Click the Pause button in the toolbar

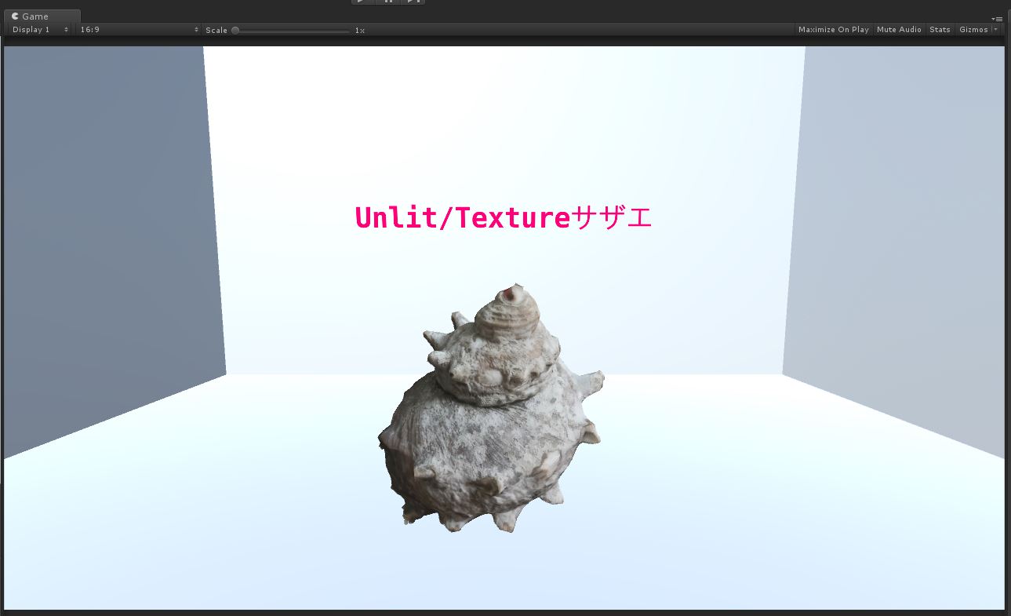388,2
